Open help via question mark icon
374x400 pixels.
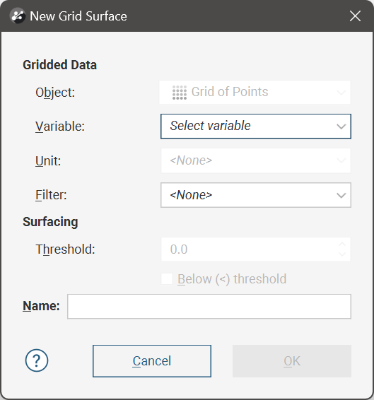click(37, 360)
